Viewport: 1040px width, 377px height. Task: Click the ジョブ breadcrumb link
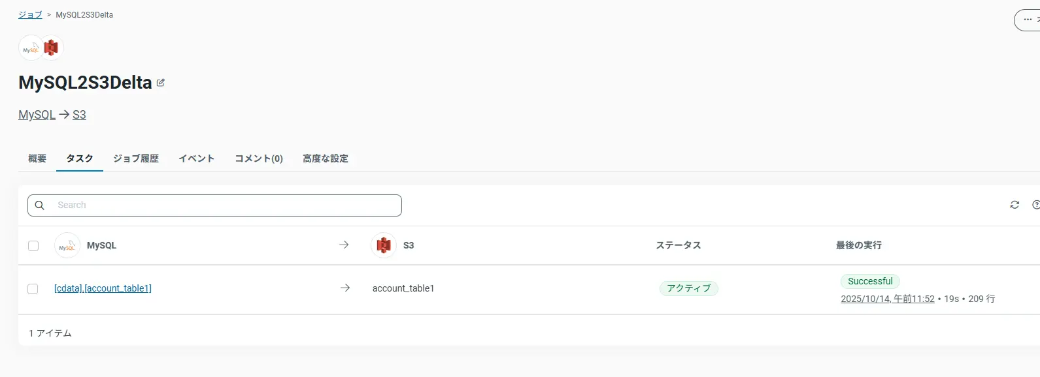pyautogui.click(x=30, y=14)
